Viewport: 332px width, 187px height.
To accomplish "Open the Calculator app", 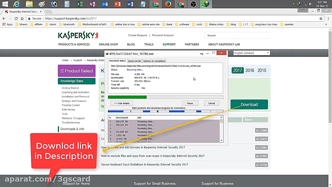I will coord(67,4).
